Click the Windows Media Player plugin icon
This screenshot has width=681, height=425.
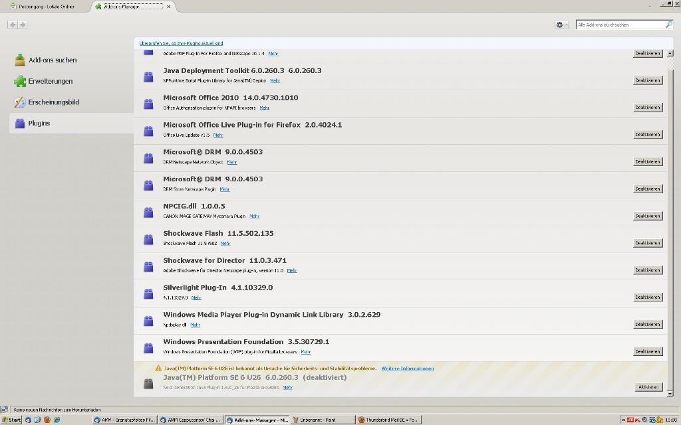coord(148,321)
